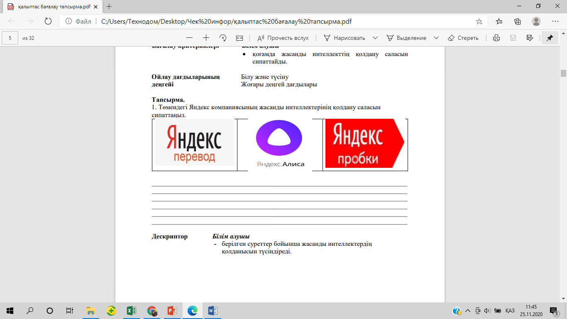Open File Explorer from taskbar
The width and height of the screenshot is (567, 319).
point(90,311)
